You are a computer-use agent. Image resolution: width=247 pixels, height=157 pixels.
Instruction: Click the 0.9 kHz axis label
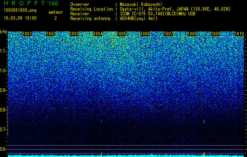[x=3, y=90]
